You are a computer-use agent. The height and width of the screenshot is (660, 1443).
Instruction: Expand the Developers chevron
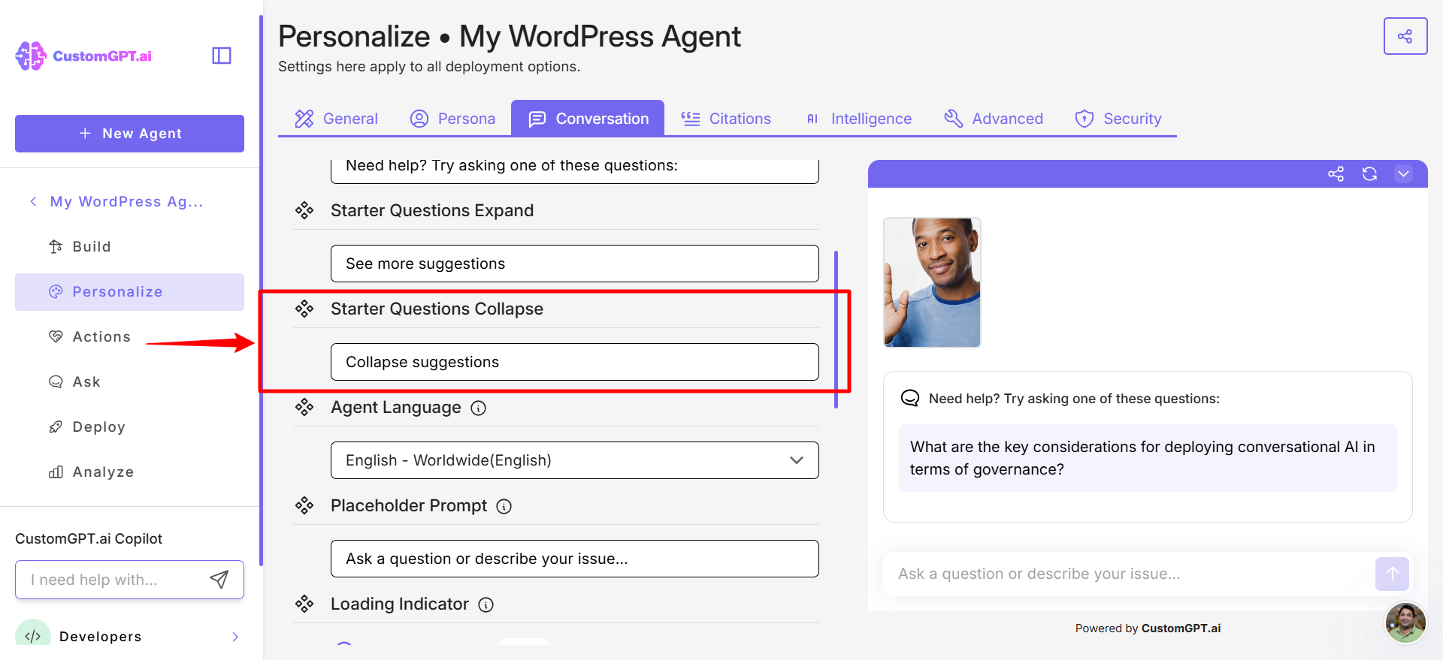click(x=235, y=637)
